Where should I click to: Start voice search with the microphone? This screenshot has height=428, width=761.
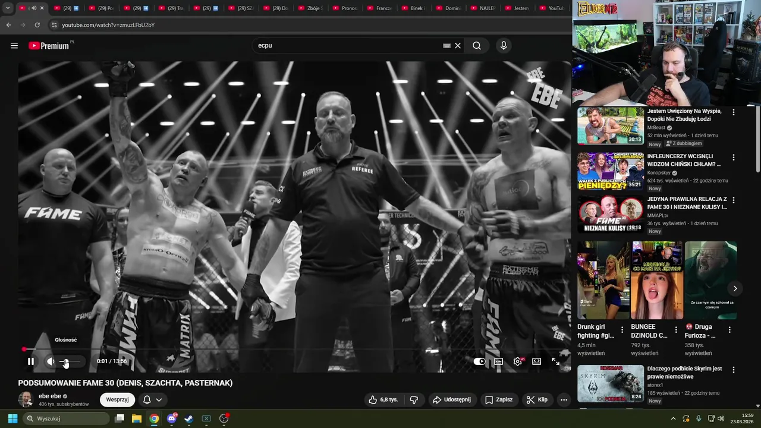(504, 46)
